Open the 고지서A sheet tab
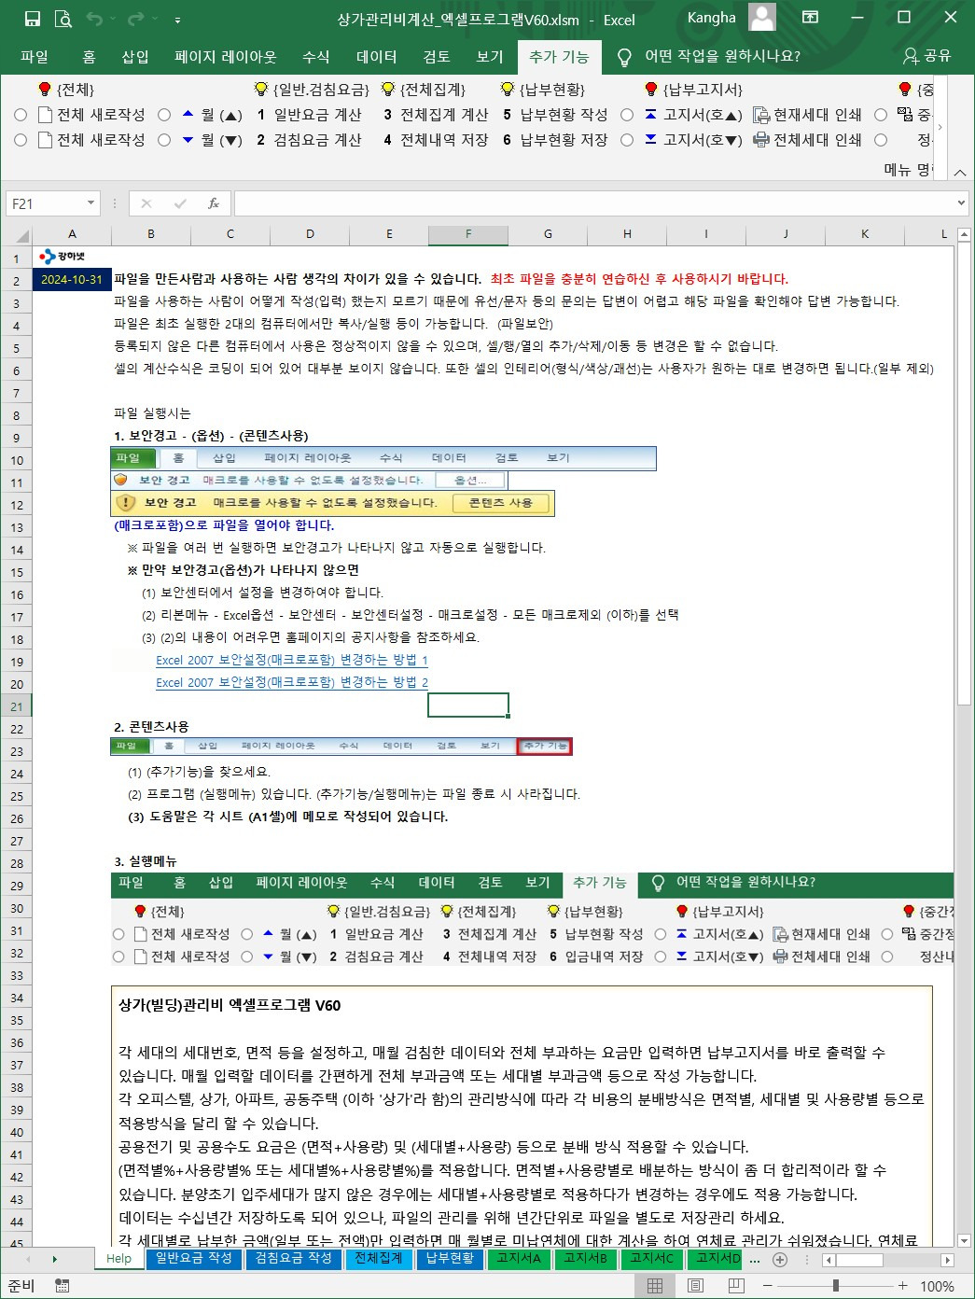Image resolution: width=975 pixels, height=1299 pixels. 518,1258
